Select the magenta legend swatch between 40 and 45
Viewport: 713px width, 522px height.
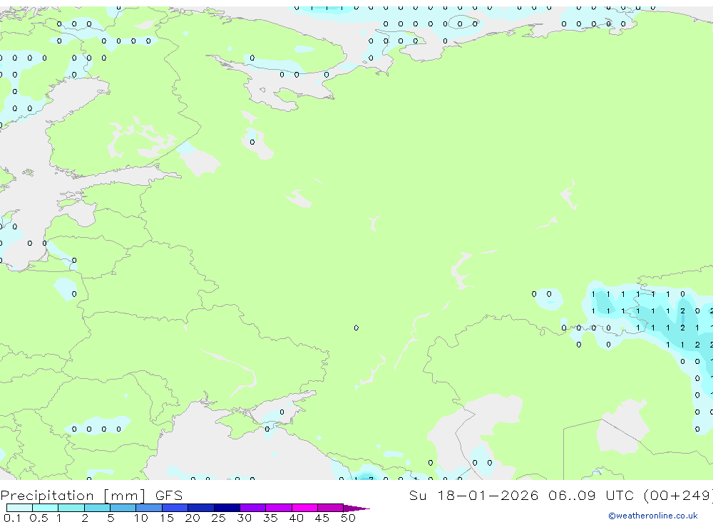[x=304, y=508]
